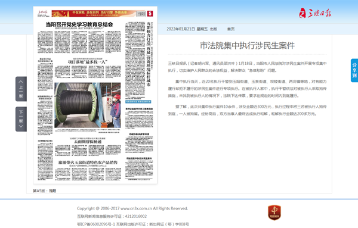This screenshot has width=358, height=228.
Task: Click the 当阳 section label in newspaper header
Action: coord(141,14)
